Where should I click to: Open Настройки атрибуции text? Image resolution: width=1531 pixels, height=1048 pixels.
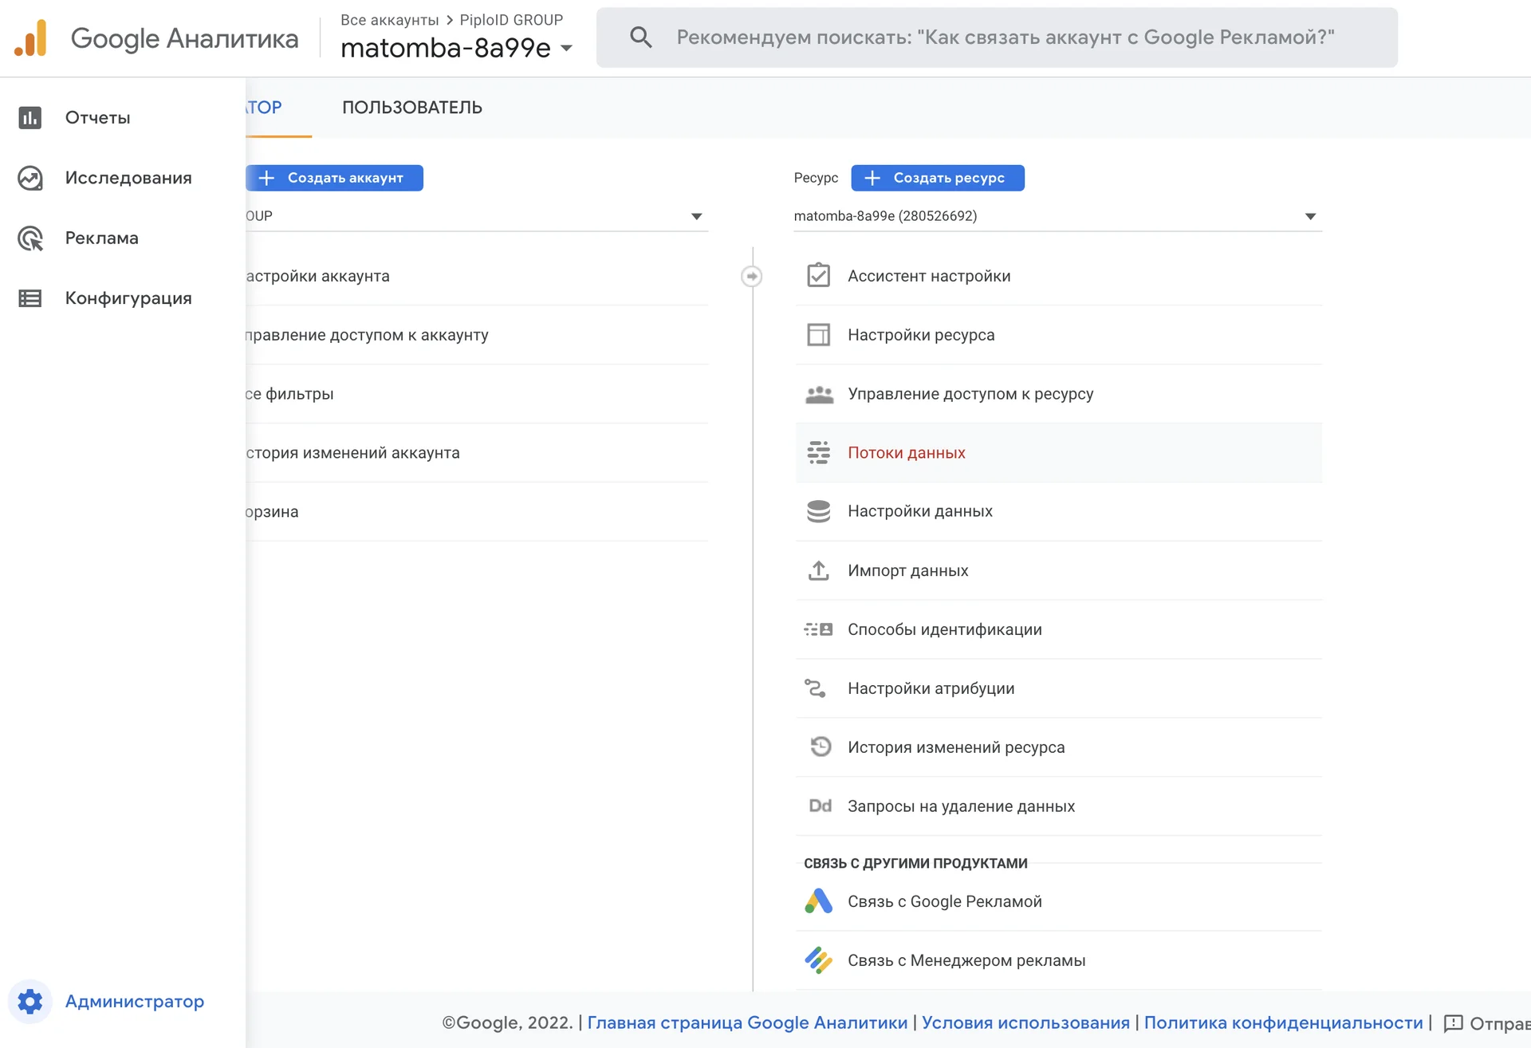[x=931, y=688]
